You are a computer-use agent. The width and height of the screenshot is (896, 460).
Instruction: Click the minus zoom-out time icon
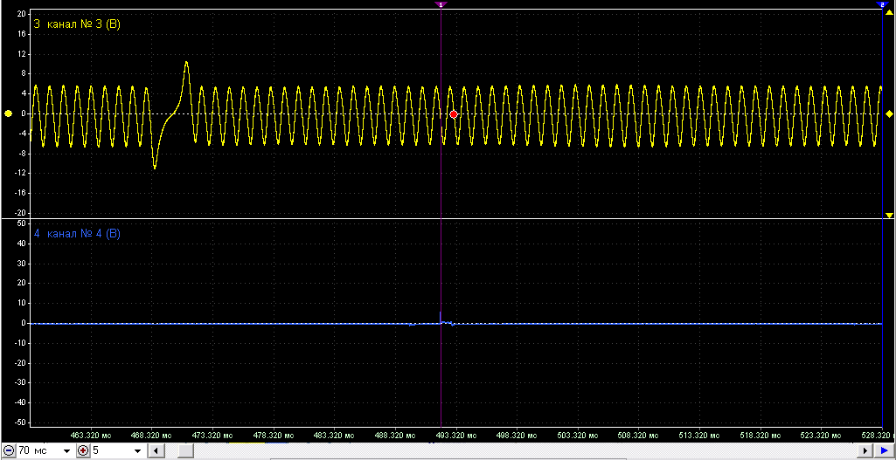click(10, 451)
